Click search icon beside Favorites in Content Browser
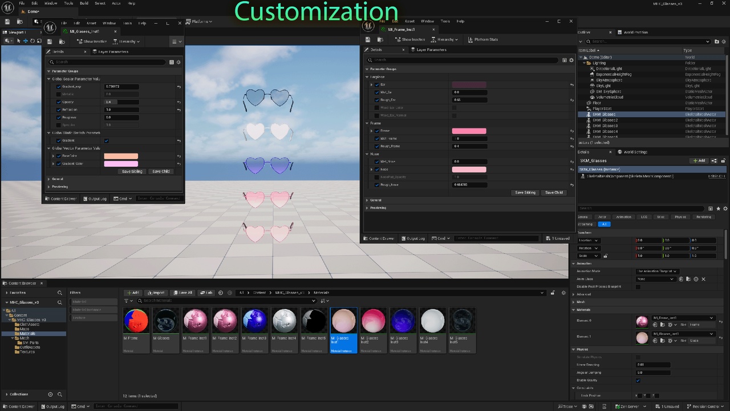Viewport: 730px width, 411px height. [x=59, y=293]
